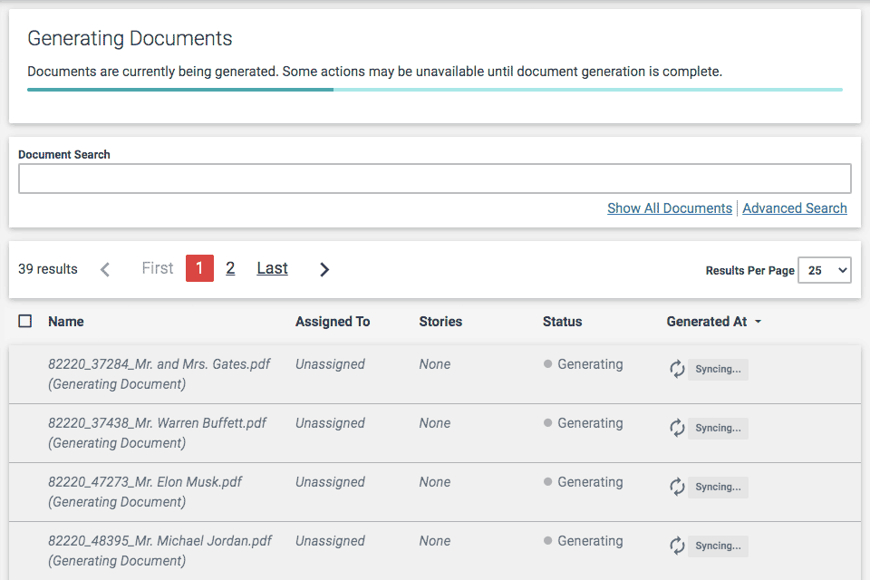Select 82220_48395_Mr. Michael Jordan.pdf
The image size is (870, 580).
click(159, 541)
